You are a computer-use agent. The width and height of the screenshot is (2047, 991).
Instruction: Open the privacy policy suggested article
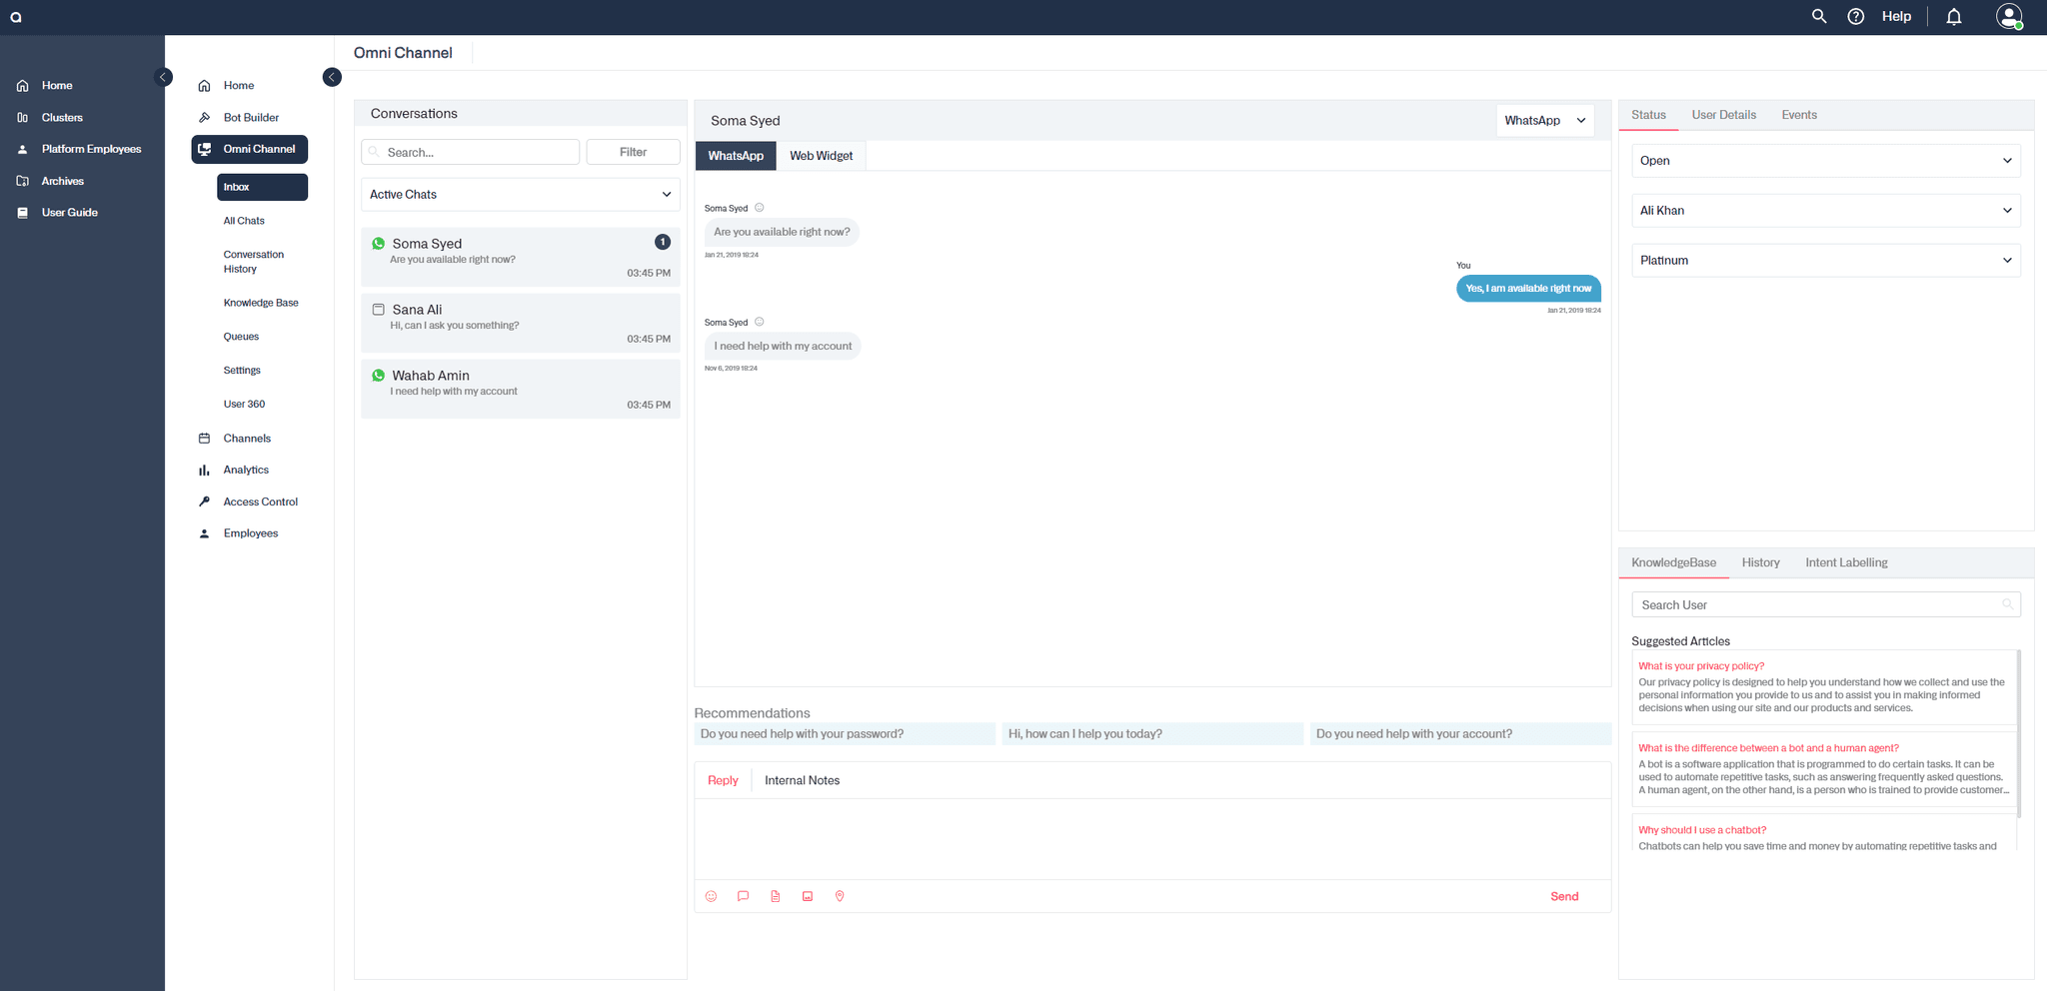(x=1701, y=666)
